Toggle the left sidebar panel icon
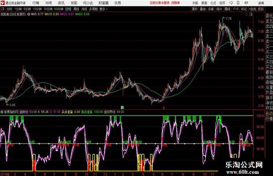This screenshot has height=176, width=273. 3,9
